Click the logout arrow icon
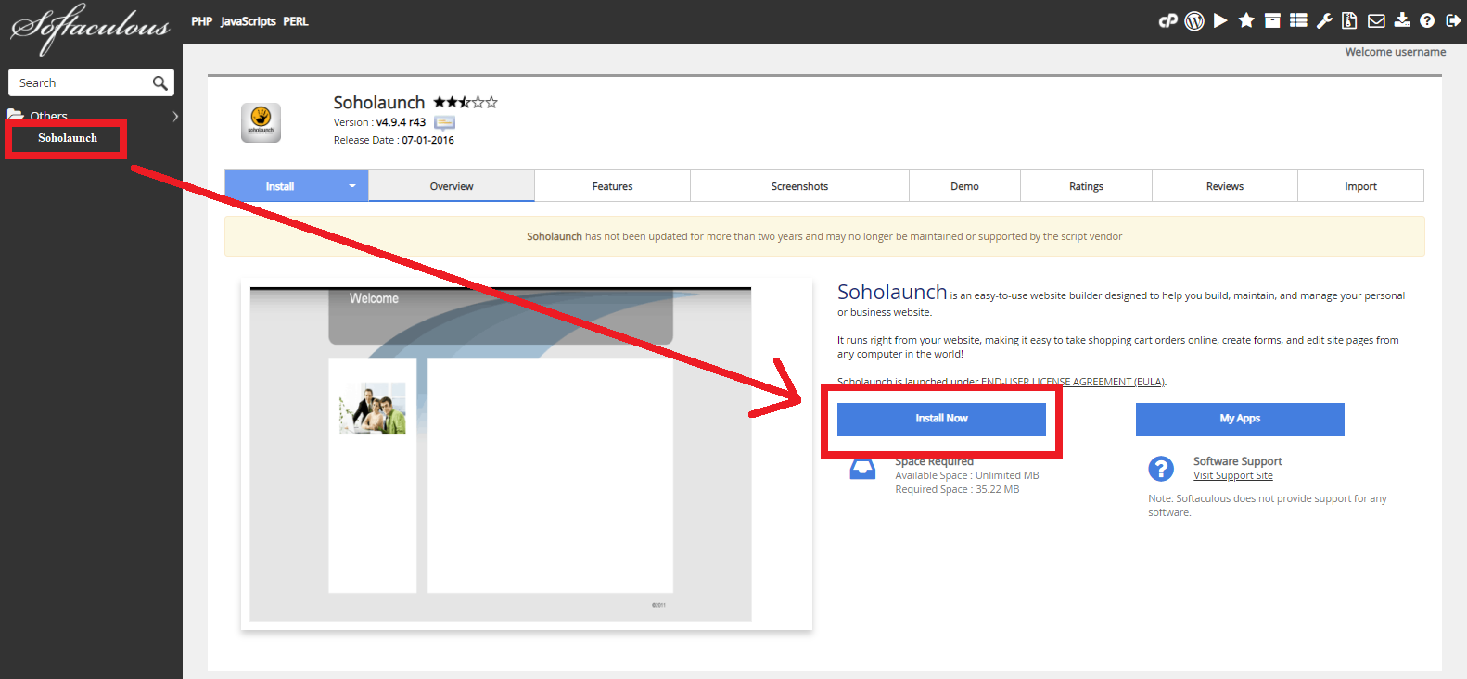1467x679 pixels. (1453, 20)
